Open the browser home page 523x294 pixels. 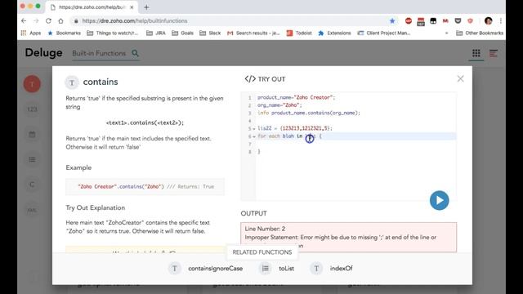(x=60, y=20)
